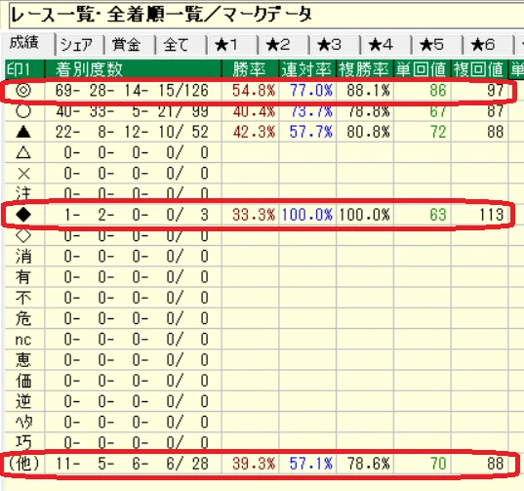524x491 pixels.
Task: Select the ◎ double-circle mark row icon
Action: [23, 90]
